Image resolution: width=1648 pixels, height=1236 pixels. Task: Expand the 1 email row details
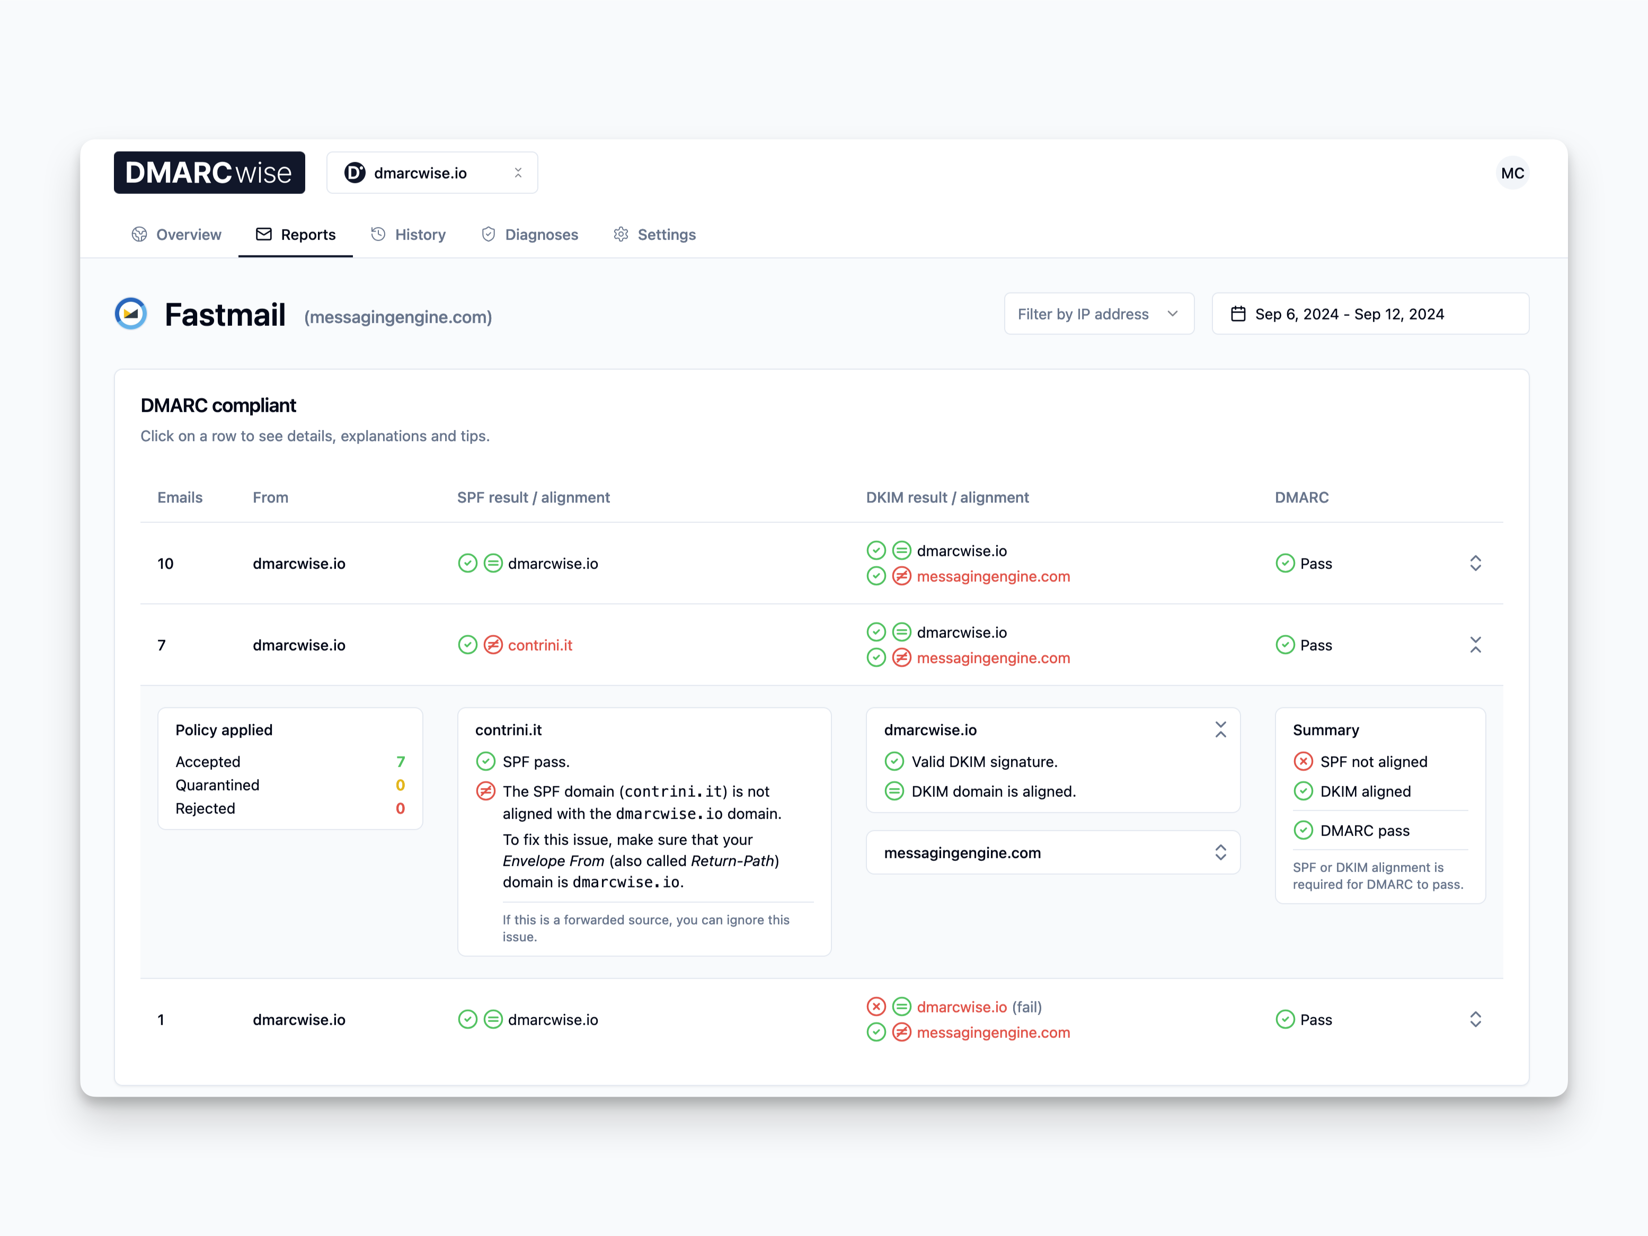[x=1475, y=1019]
